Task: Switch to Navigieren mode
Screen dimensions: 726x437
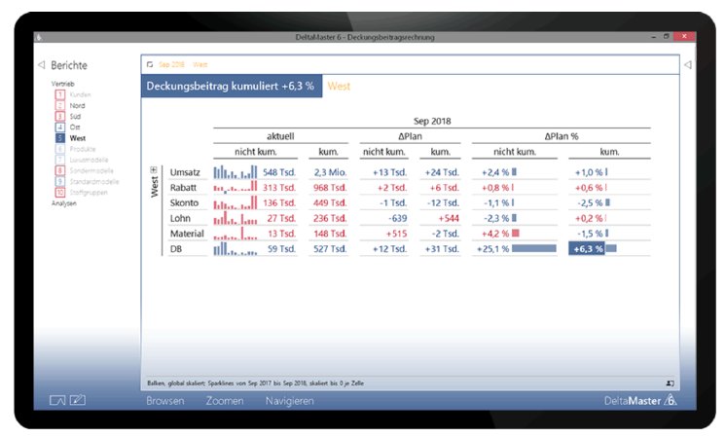Action: [x=290, y=401]
